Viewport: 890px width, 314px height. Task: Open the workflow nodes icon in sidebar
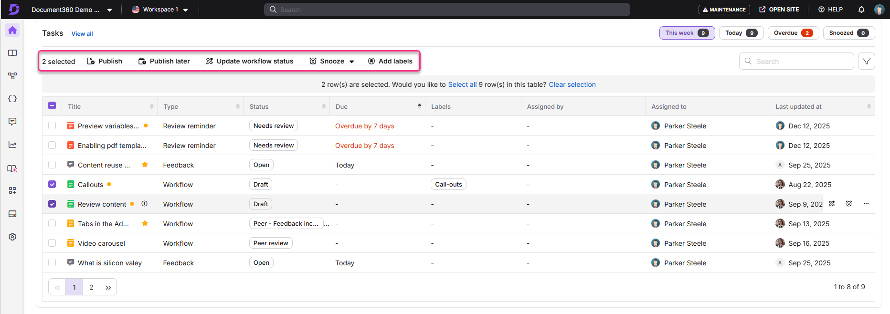point(12,76)
